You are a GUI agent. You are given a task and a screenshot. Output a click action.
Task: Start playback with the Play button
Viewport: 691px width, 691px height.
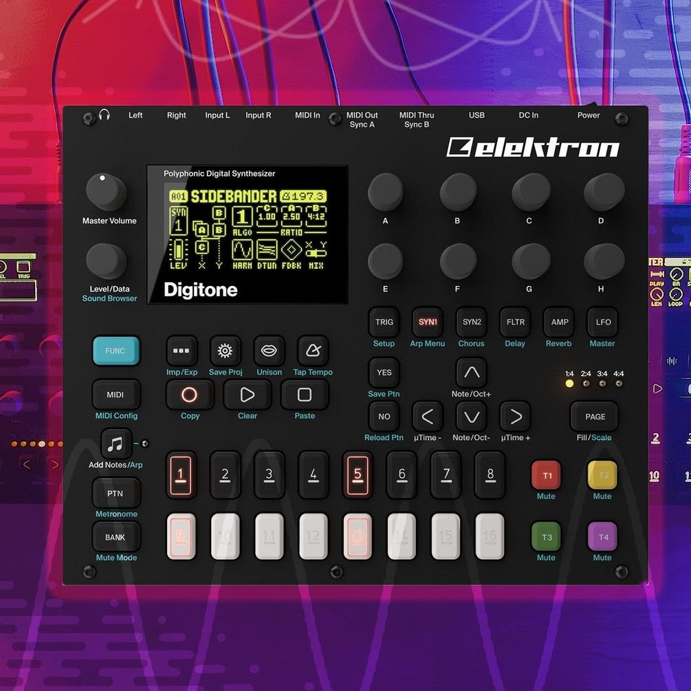tap(248, 395)
